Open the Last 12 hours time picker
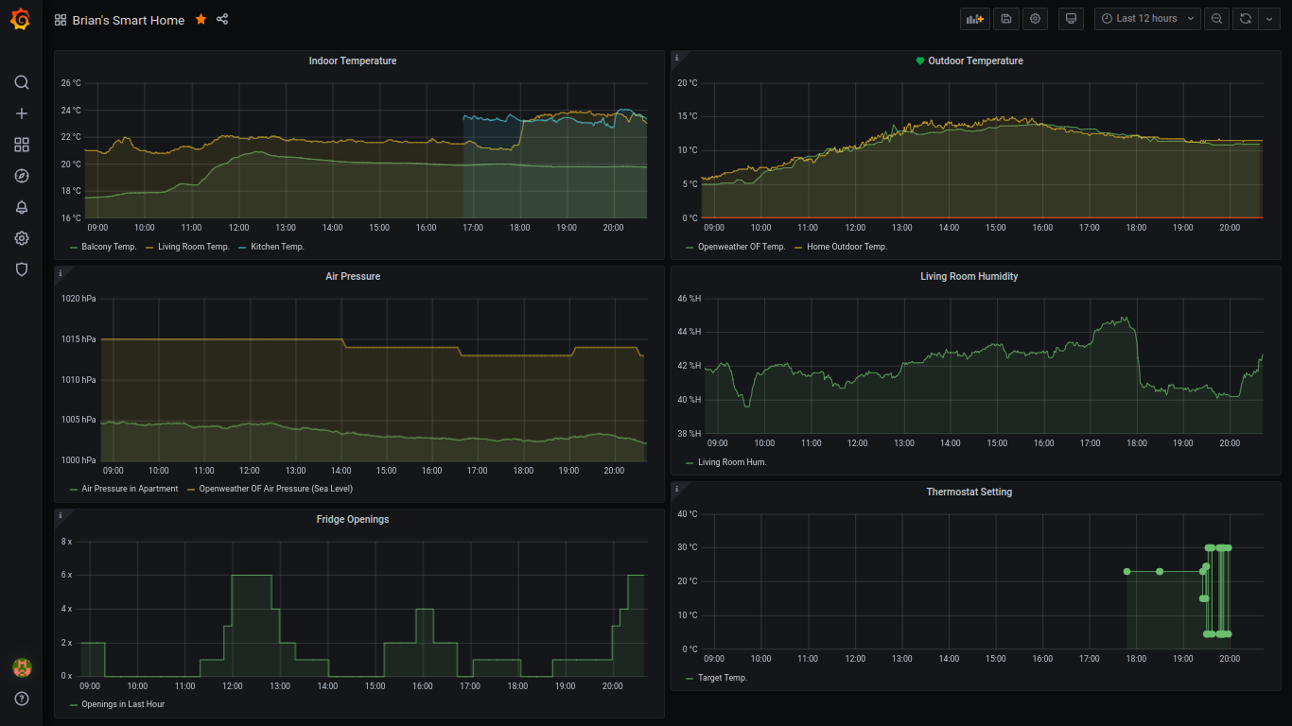This screenshot has height=726, width=1292. (1146, 19)
